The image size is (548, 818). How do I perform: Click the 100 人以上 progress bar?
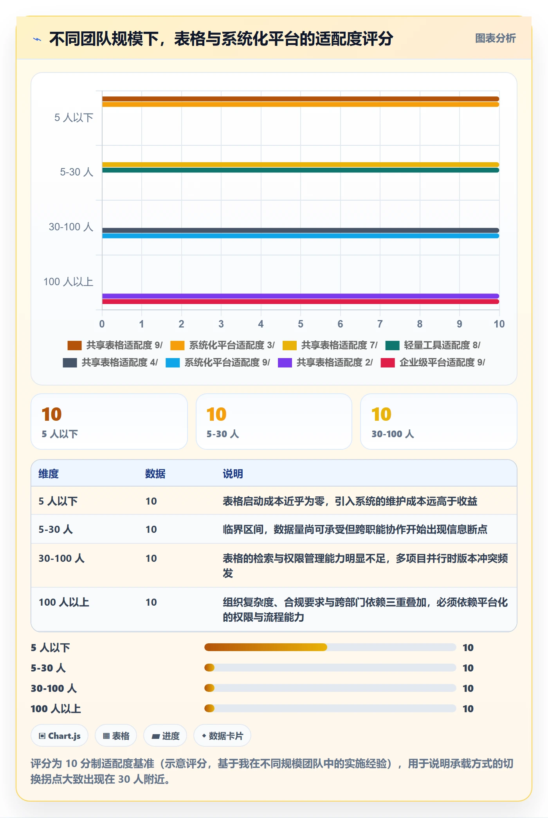point(330,708)
